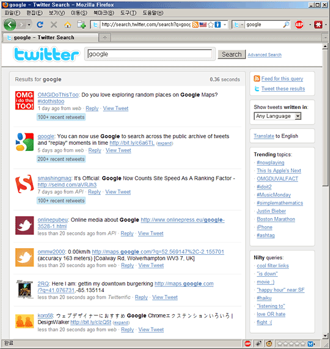330x349 pixels.
Task: Click the green Back navigation arrow
Action: [x=10, y=24]
